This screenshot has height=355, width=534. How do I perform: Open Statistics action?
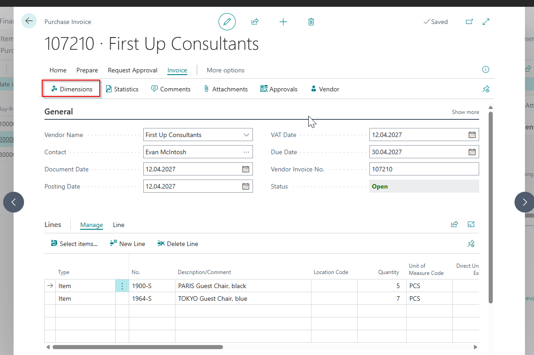coord(122,89)
